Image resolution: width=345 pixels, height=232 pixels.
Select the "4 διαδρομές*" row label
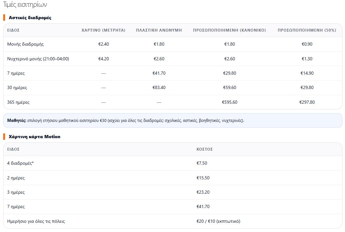pyautogui.click(x=20, y=163)
